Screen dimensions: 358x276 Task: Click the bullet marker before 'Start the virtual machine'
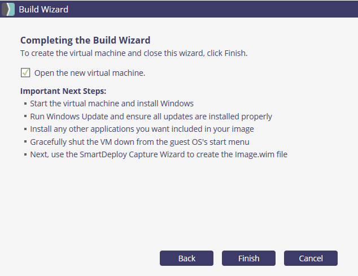tap(26, 104)
